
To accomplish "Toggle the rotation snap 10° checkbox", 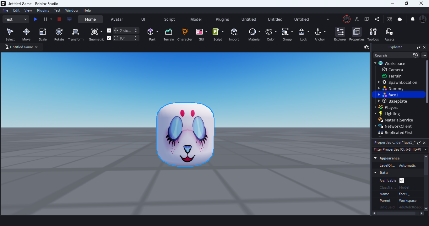I will [x=109, y=38].
